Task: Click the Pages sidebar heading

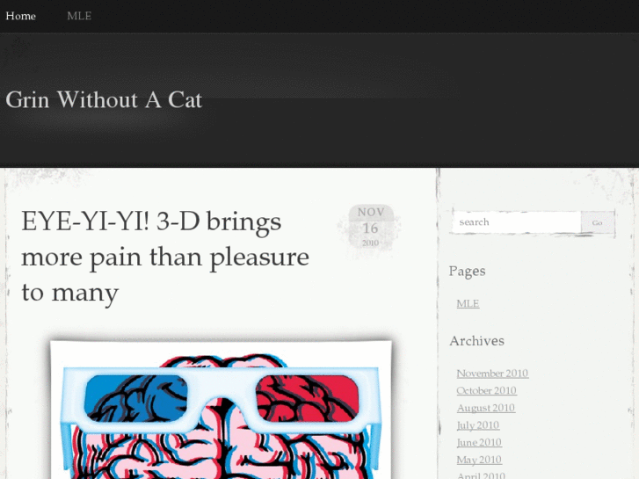Action: coord(467,272)
